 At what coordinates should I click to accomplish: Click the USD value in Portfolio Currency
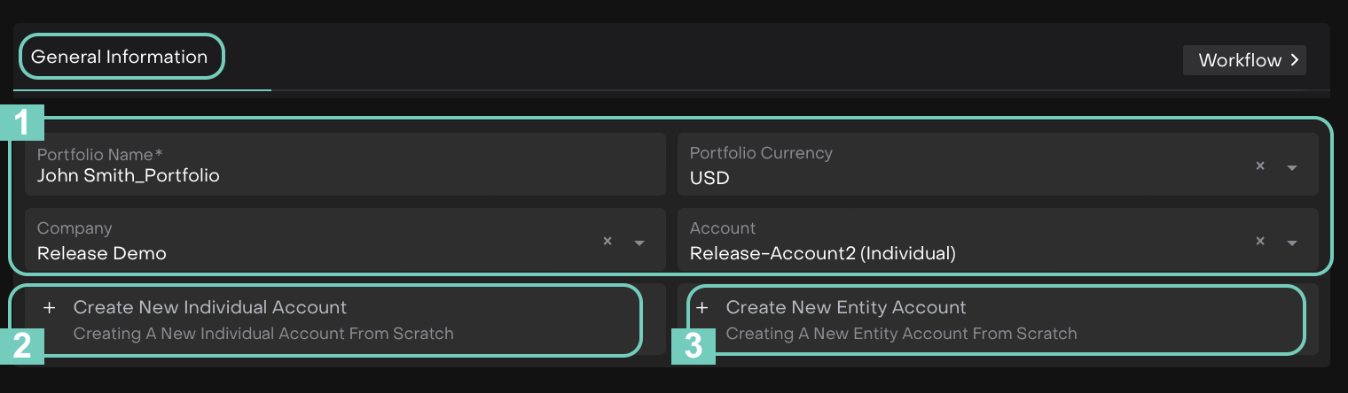pos(709,178)
